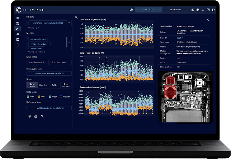
Task: Click the value 0.8043 mm
Action: point(181,63)
